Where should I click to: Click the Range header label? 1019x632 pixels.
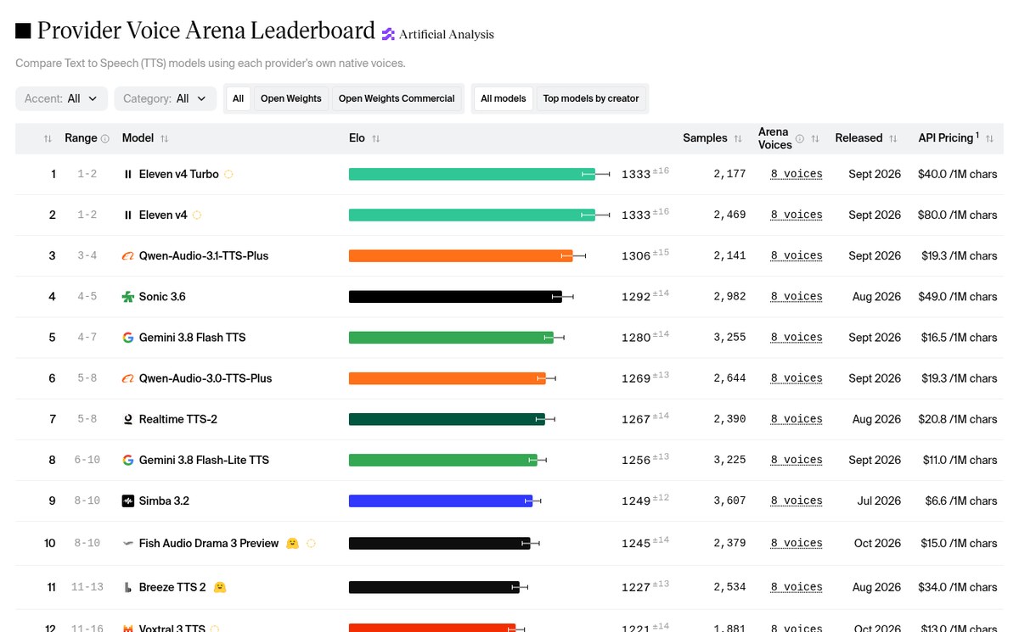click(81, 138)
